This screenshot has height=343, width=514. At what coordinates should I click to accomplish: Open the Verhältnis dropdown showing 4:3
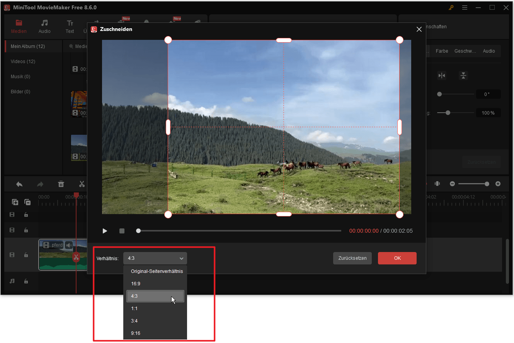155,258
